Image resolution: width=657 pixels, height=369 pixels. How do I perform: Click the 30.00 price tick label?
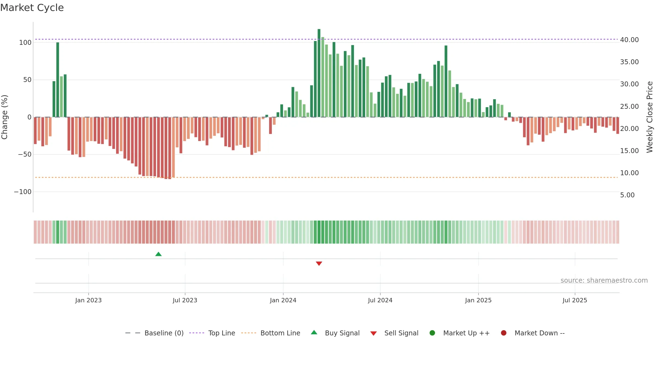pos(629,84)
